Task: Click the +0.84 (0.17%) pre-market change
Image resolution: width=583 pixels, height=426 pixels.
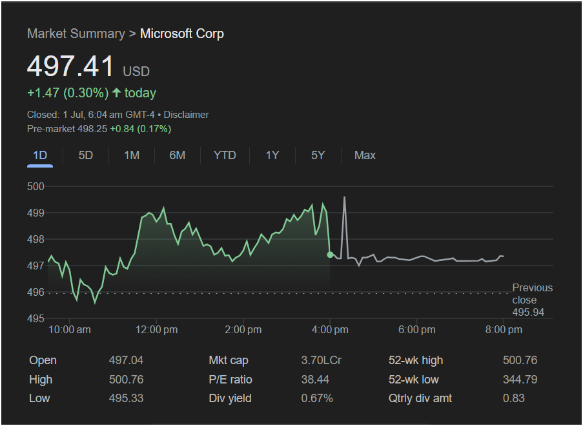Action: point(141,129)
